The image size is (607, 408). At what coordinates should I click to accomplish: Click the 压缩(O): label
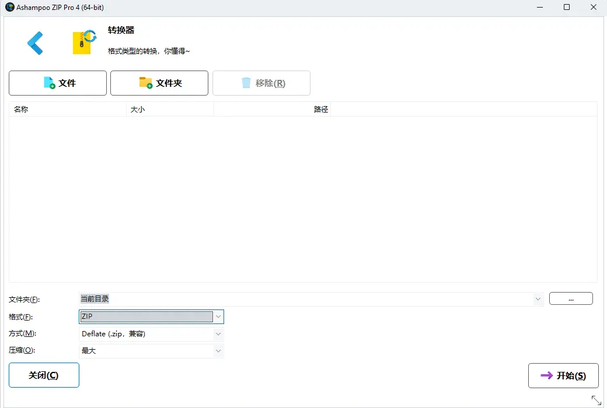(22, 350)
